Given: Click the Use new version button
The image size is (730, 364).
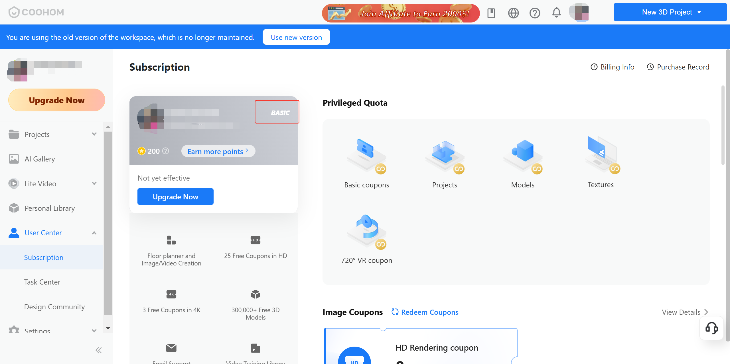Looking at the screenshot, I should (296, 37).
